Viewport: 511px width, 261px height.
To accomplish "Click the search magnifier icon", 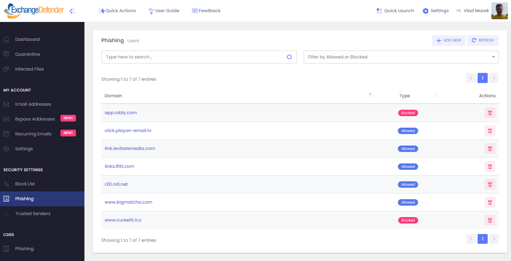I will (289, 57).
